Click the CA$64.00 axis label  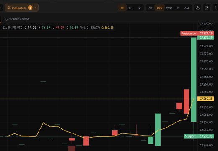(x=206, y=84)
